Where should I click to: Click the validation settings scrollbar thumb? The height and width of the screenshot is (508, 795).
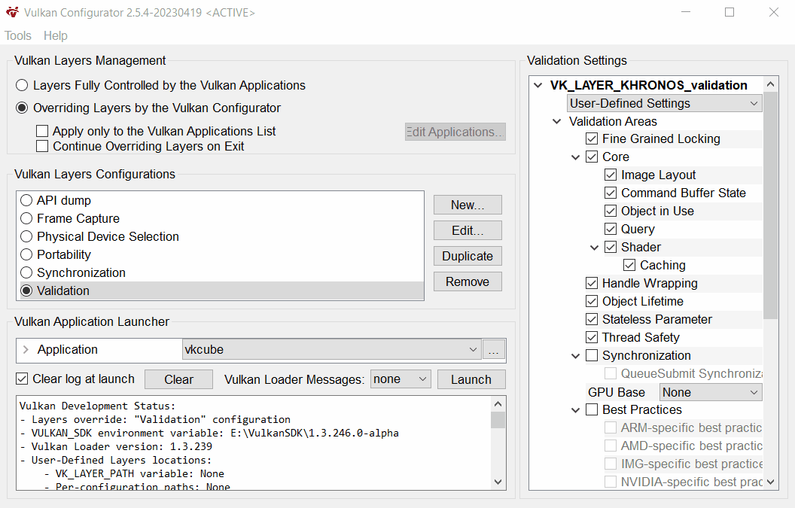(771, 205)
